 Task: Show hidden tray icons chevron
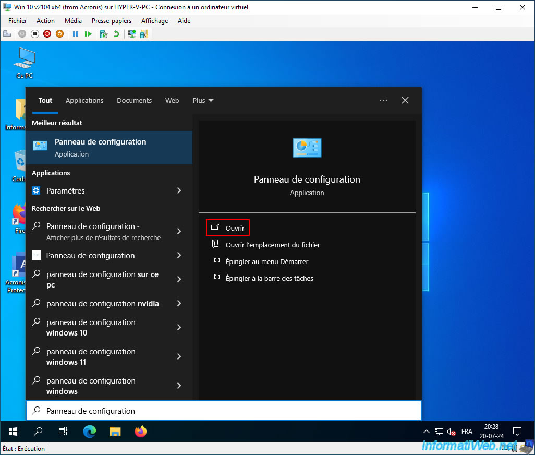pos(426,432)
